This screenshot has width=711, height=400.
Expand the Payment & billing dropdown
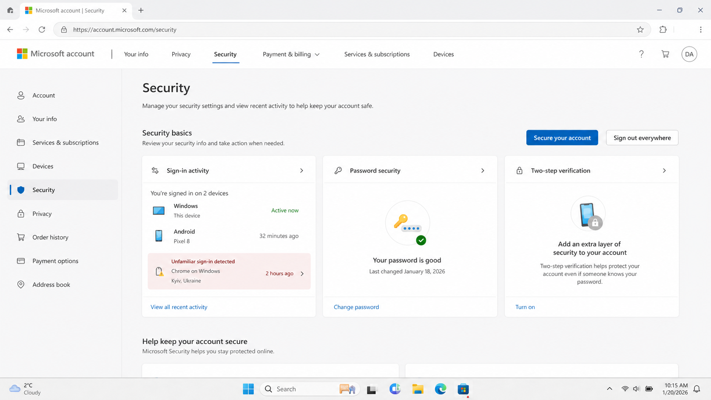point(291,54)
